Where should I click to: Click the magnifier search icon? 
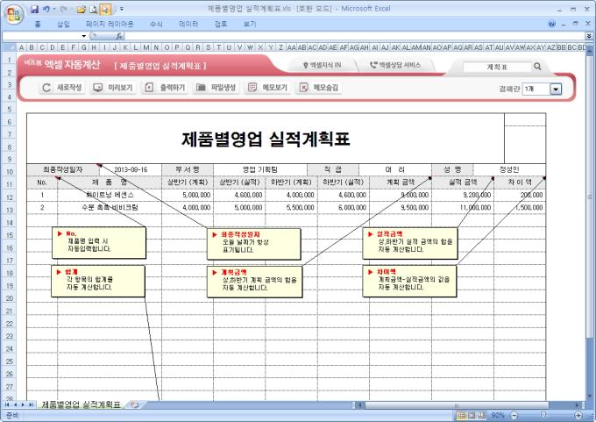click(x=537, y=66)
